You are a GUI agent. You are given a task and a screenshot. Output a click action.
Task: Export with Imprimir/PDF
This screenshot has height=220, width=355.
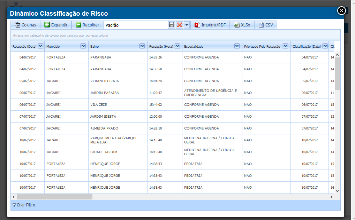210,25
